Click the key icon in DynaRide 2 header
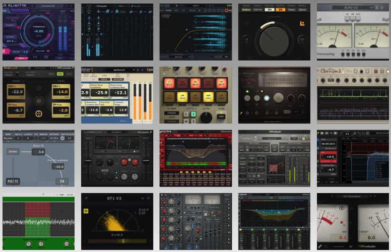Image resolution: width=391 pixels, height=252 pixels. click(151, 132)
